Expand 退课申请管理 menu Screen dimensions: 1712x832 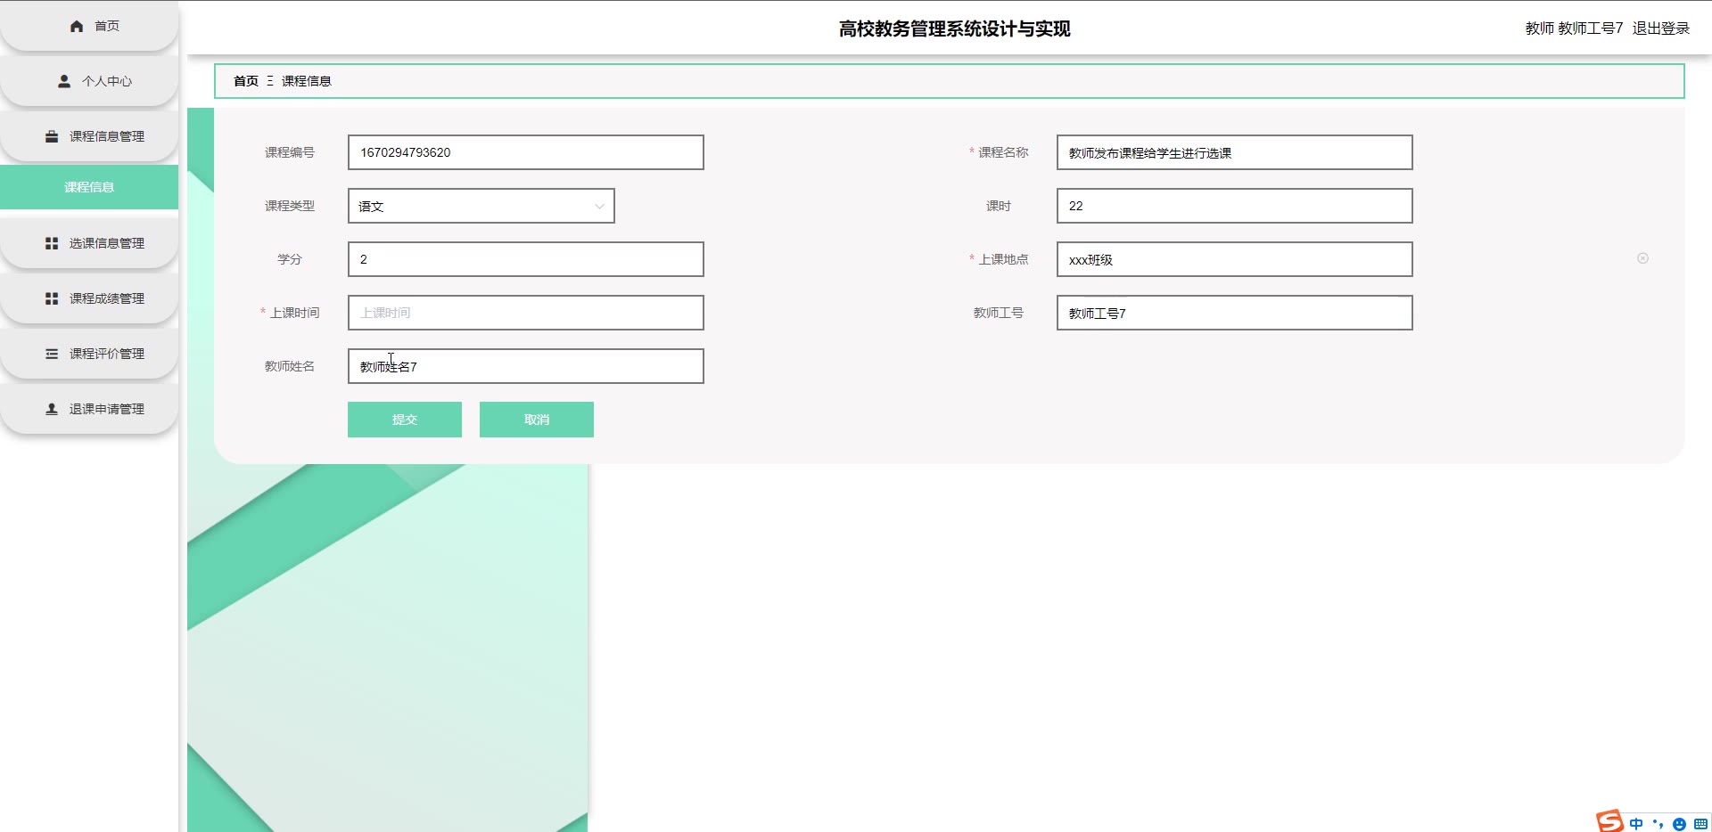coord(89,409)
